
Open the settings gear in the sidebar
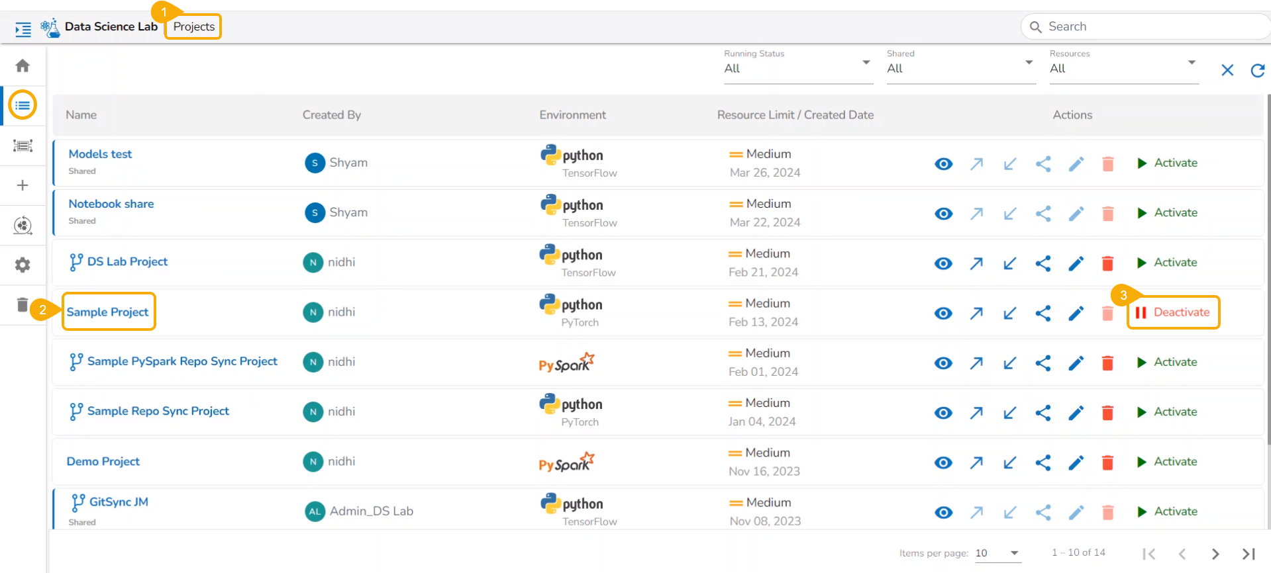pos(23,265)
